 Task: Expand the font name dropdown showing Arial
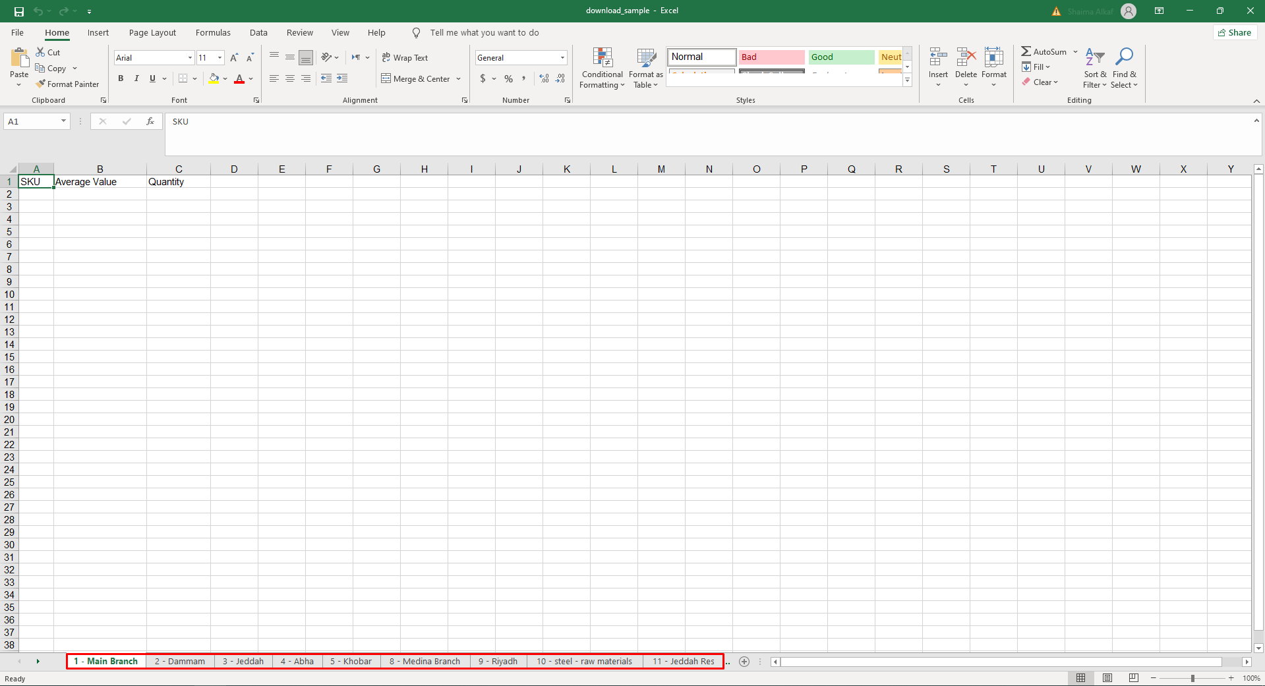(x=190, y=58)
